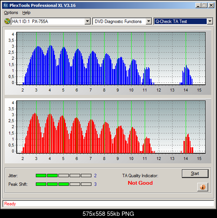Close the PlexTools Professional window
Screen dimensions: 217x218
coord(211,5)
